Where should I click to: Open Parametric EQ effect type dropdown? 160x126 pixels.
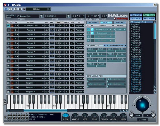[110, 29]
